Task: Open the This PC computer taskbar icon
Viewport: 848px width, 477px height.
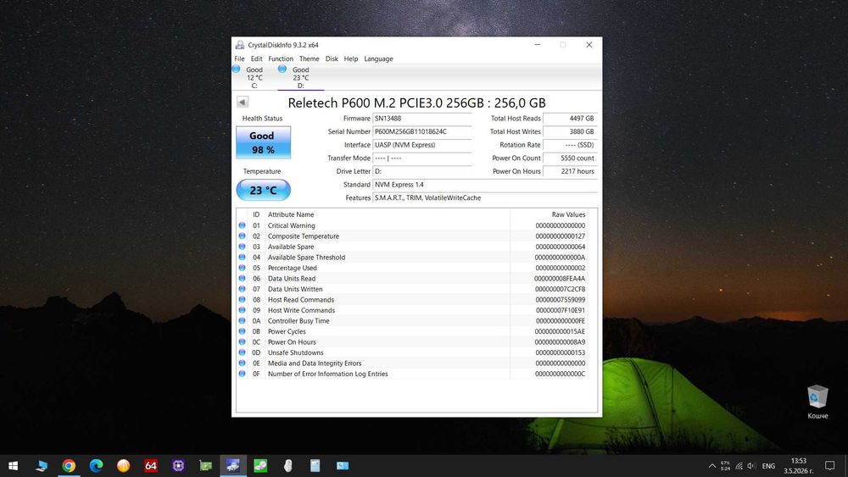Action: click(x=41, y=466)
